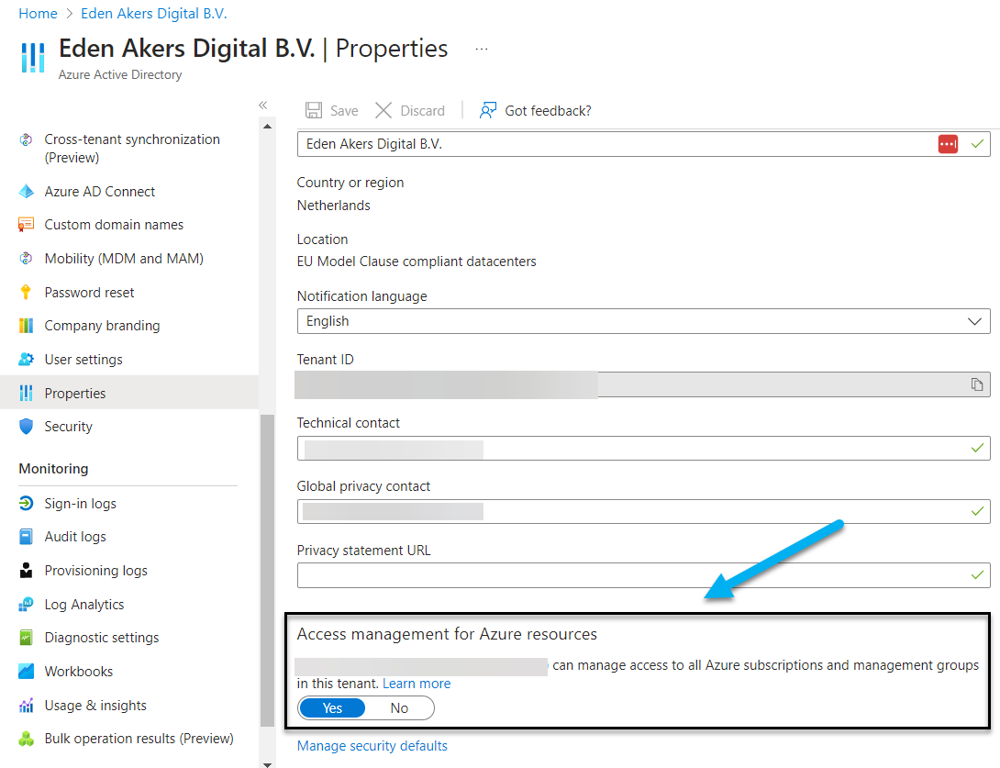The height and width of the screenshot is (768, 1000).
Task: Select Company branding menu item
Action: [x=102, y=326]
